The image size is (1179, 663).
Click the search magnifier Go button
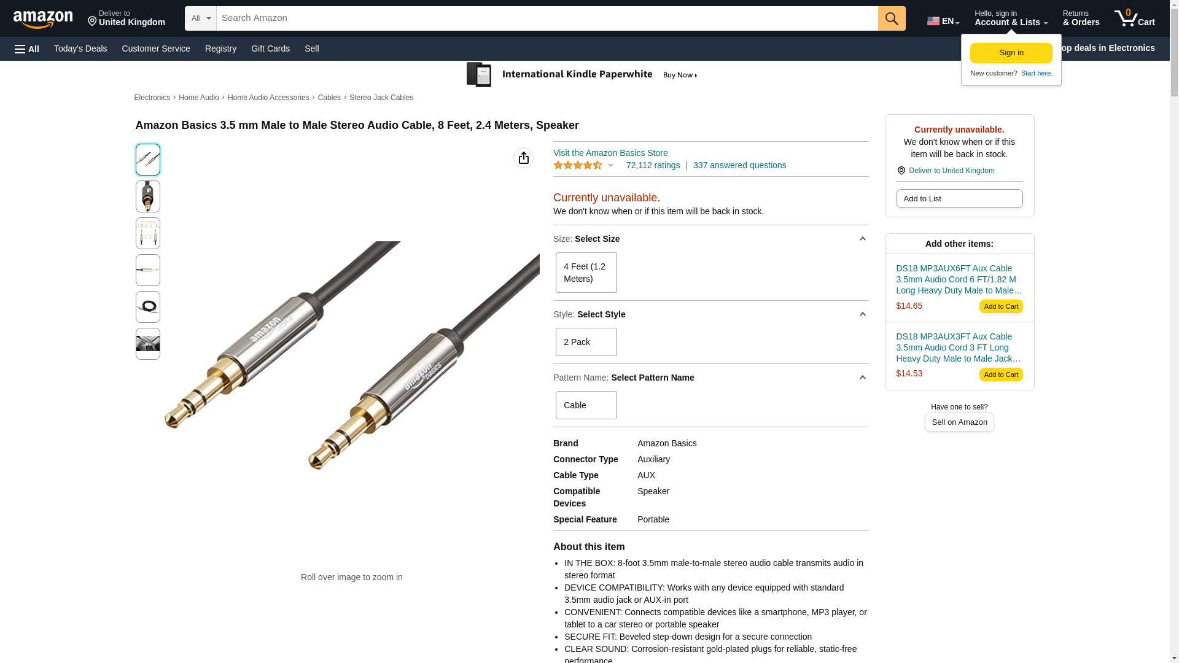point(892,18)
